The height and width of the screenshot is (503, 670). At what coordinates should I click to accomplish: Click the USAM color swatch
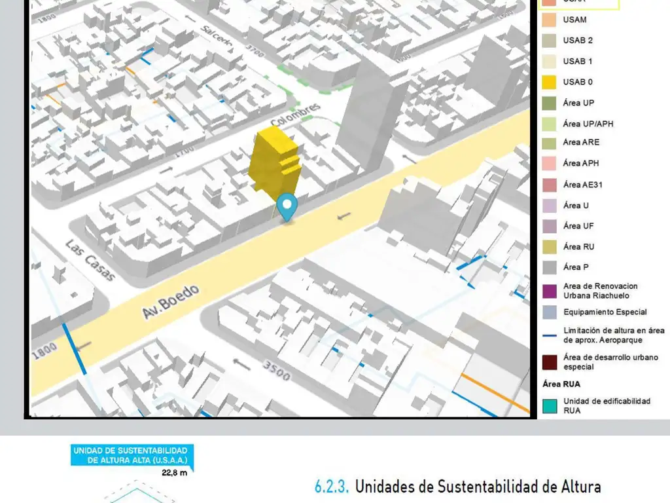(549, 20)
